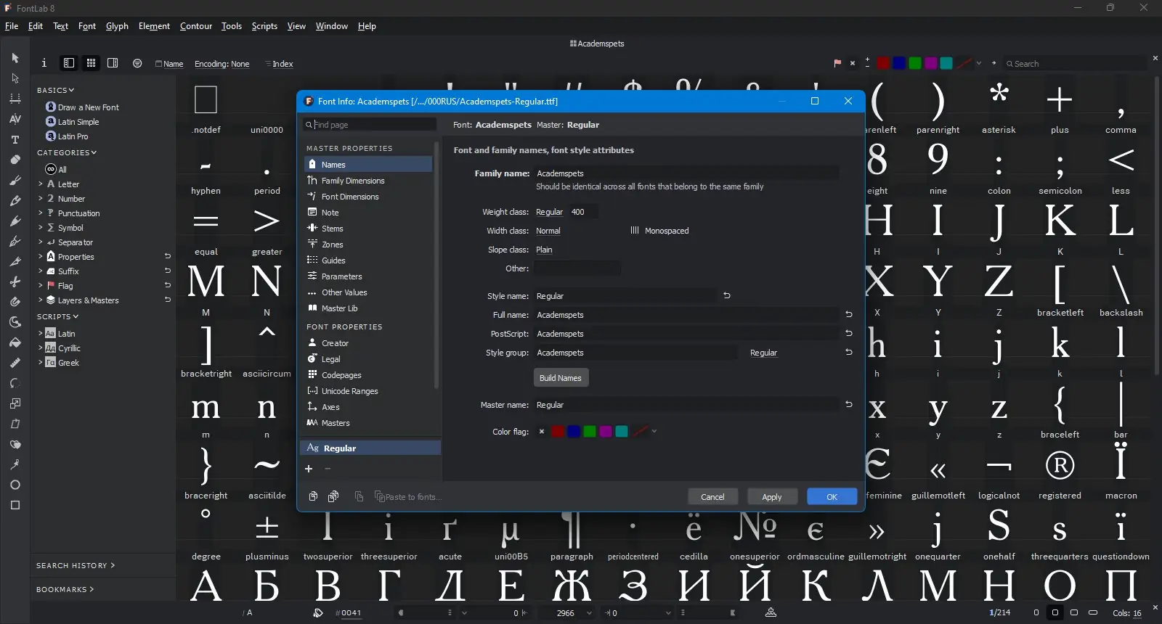This screenshot has width=1162, height=624.
Task: Collapse the BASICS section
Action: [56, 90]
